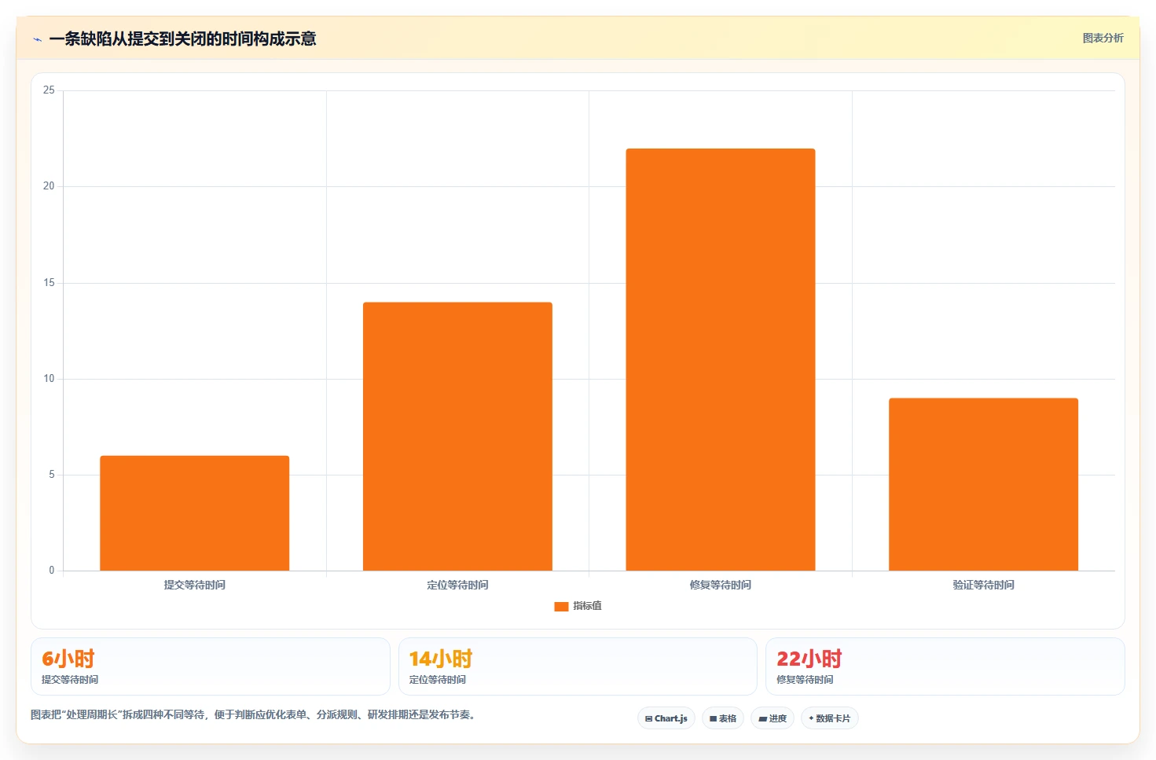The image size is (1156, 760).
Task: Select the 修复等待时间 bar in the chart
Action: pyautogui.click(x=721, y=359)
